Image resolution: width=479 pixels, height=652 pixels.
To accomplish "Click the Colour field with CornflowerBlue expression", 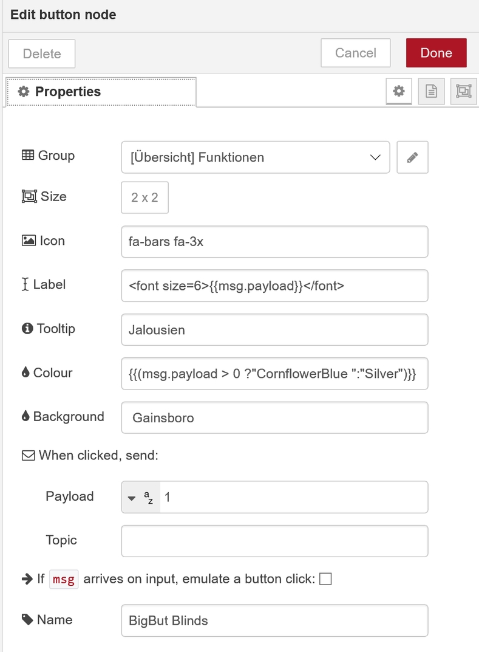I will point(274,374).
